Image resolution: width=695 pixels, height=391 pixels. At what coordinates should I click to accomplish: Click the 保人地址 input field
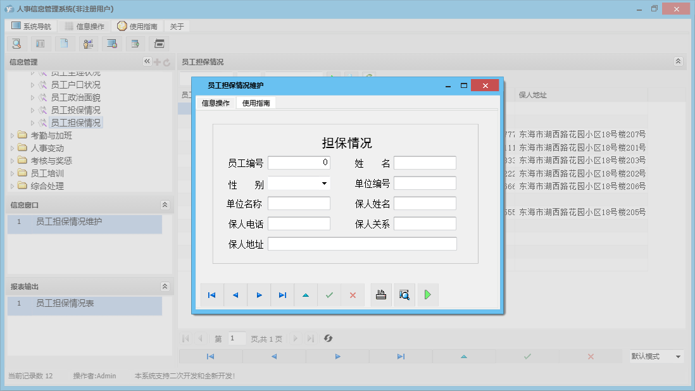(362, 243)
